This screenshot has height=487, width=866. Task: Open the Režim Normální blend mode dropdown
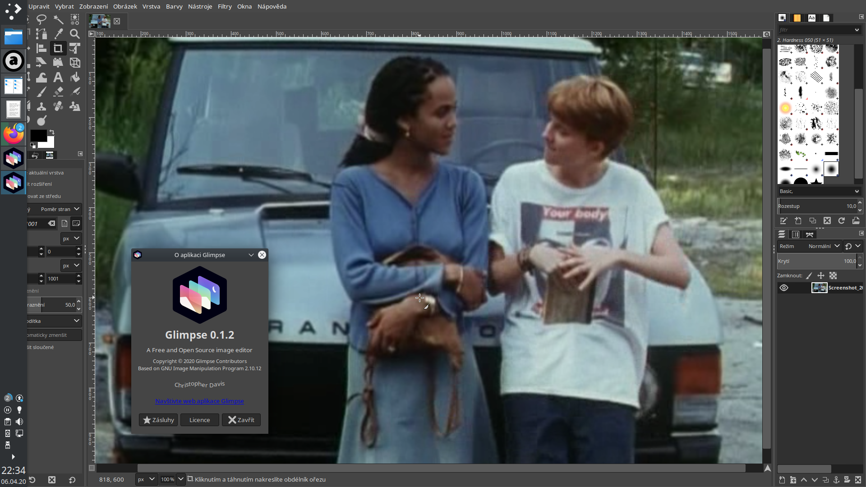coord(823,246)
